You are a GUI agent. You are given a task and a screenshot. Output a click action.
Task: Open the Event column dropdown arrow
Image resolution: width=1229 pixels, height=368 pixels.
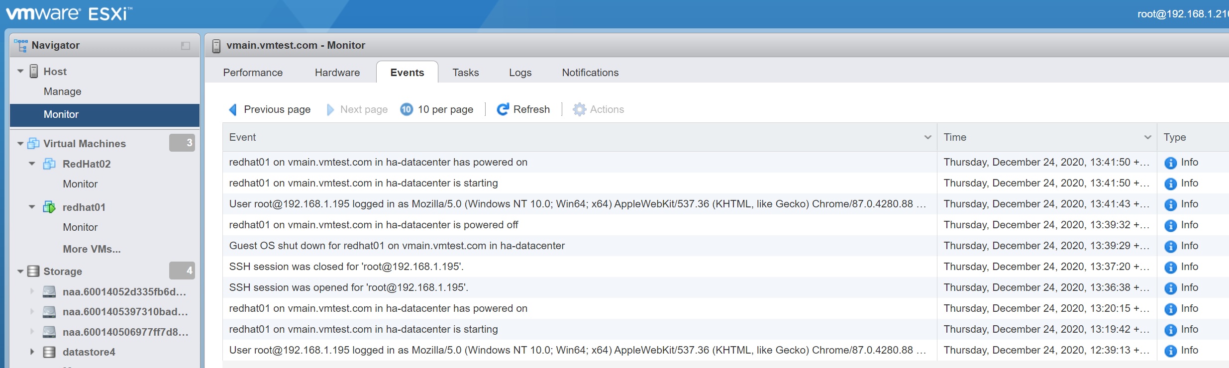pyautogui.click(x=927, y=137)
